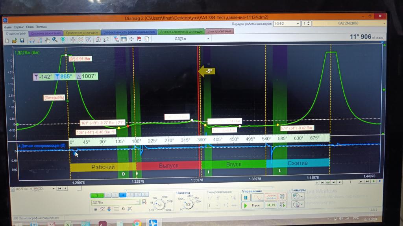Switch to the Электропитание tab
Viewport: 403px width, 226px height.
click(220, 31)
